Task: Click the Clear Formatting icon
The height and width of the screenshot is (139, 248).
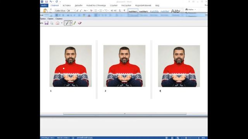Action: tap(91, 10)
